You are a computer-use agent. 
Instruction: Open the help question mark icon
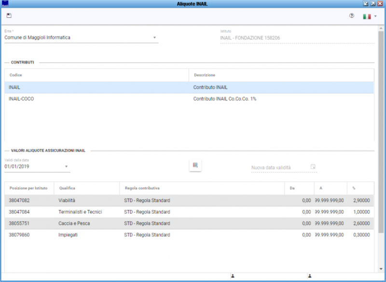coord(351,16)
